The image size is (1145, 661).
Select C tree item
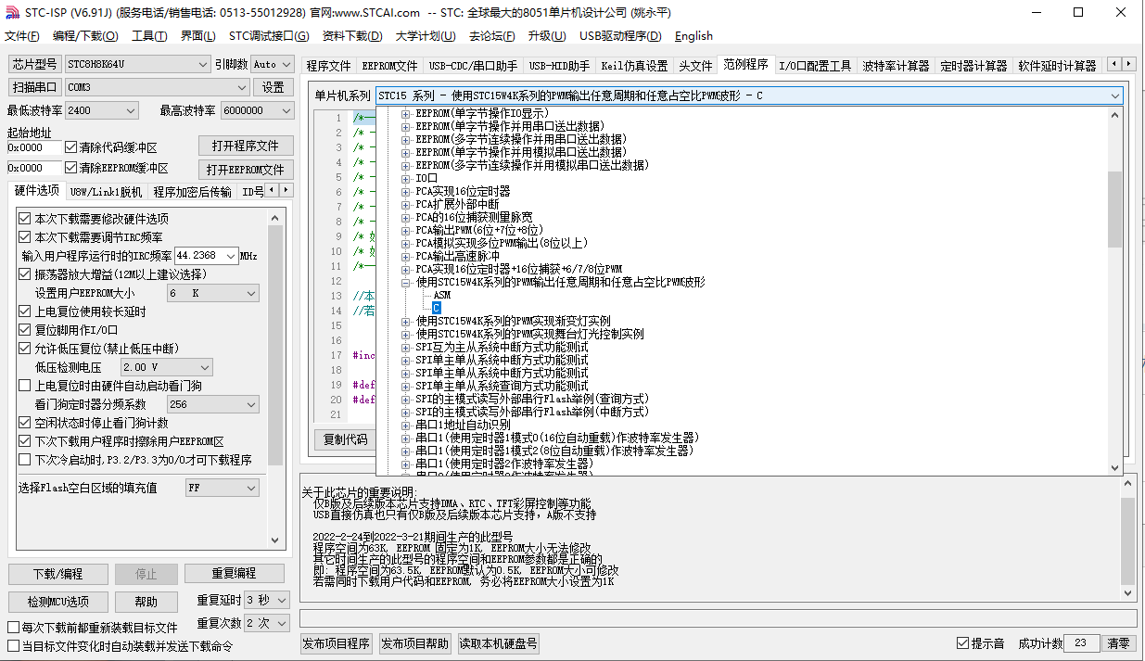pos(437,308)
